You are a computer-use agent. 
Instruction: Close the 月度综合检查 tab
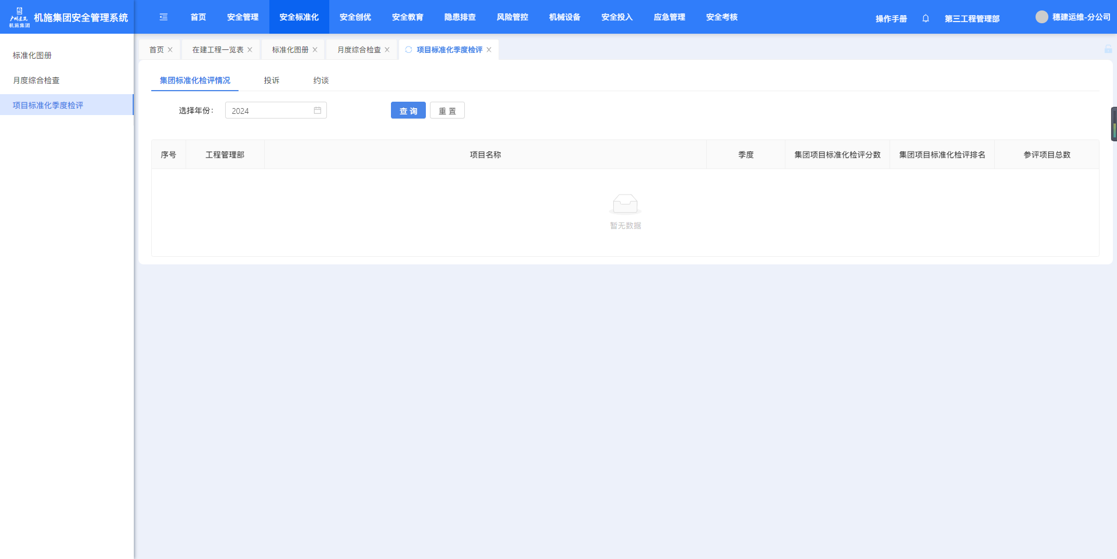(387, 50)
